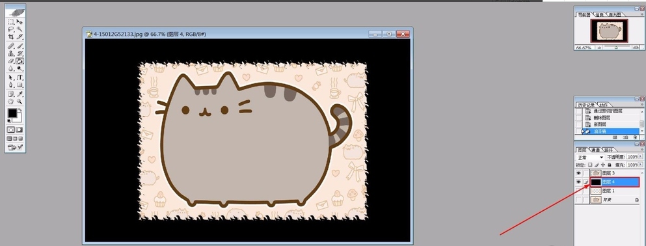Open the 填充 fill arrow
Image resolution: width=646 pixels, height=246 pixels.
(641, 165)
